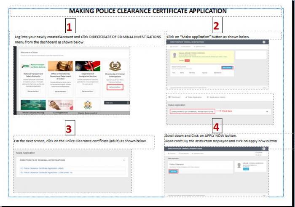Open the Civil Registration baby image tile
The width and height of the screenshot is (295, 207).
tap(60, 105)
